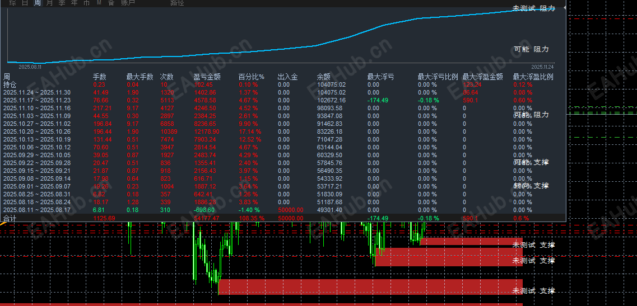Viewport: 637px width, 306px height.
Task: Click the 2025.08.11 chart start date
Action: [30, 67]
